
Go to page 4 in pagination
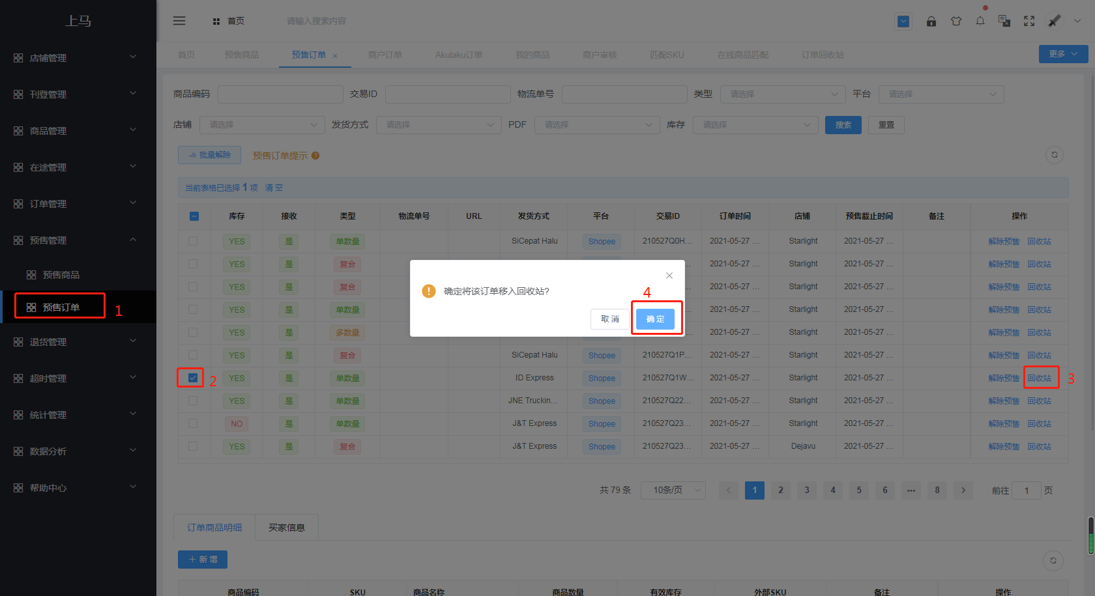833,490
